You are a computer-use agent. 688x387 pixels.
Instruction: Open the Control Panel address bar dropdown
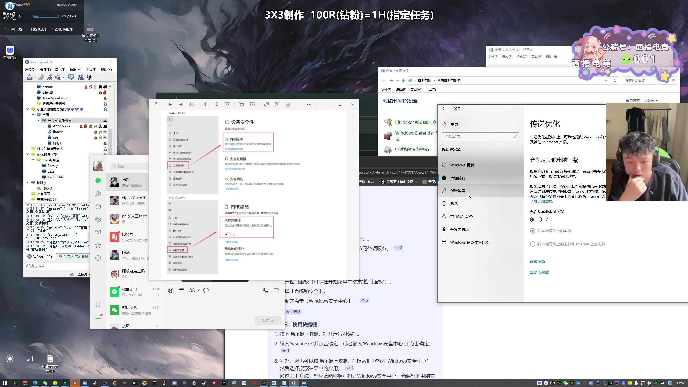[x=605, y=80]
